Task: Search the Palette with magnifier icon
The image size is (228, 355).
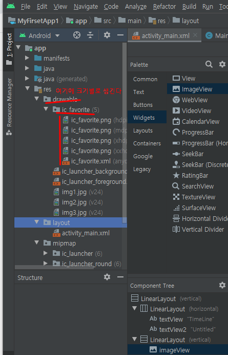Action: tap(209, 64)
